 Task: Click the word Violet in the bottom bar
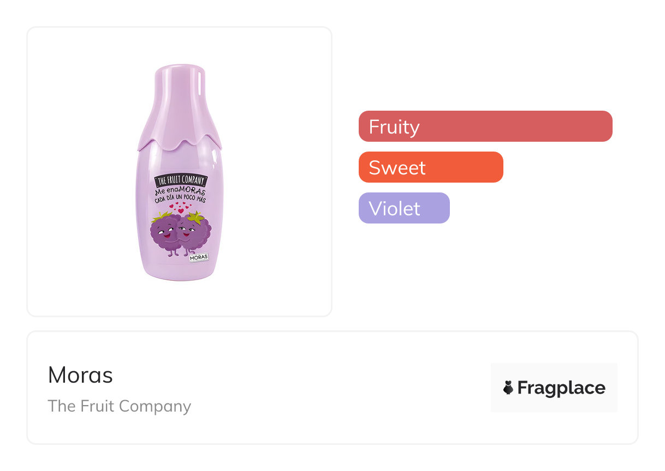(x=394, y=208)
